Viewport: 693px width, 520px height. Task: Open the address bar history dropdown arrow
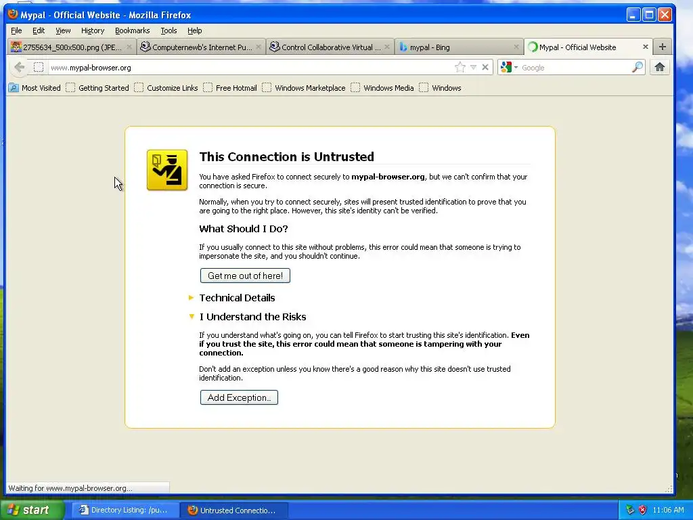tap(473, 67)
